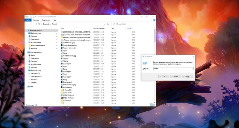Open Рабочий стол under Quick access
Screen dimensions: 239x128
(x=36, y=33)
